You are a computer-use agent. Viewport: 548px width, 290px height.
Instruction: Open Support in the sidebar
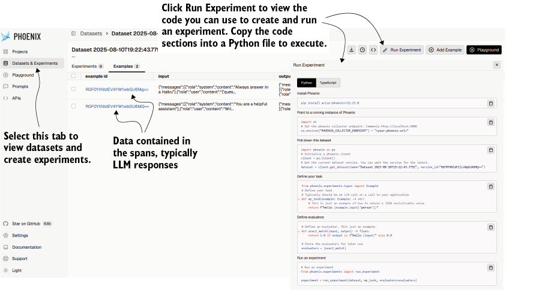(20, 259)
